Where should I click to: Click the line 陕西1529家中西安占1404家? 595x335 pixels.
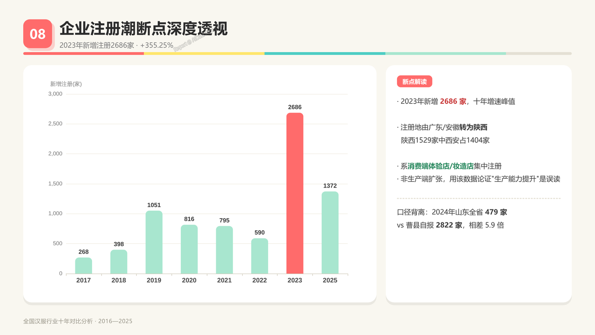click(x=445, y=140)
